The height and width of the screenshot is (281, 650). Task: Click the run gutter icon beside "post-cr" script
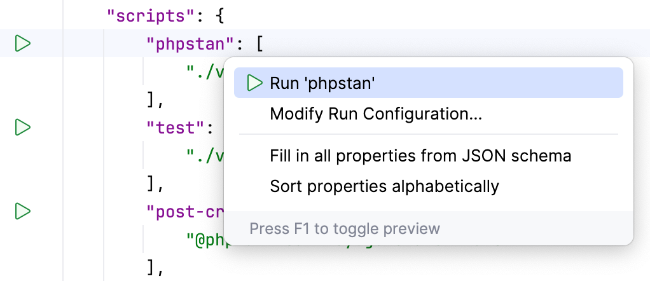click(23, 211)
